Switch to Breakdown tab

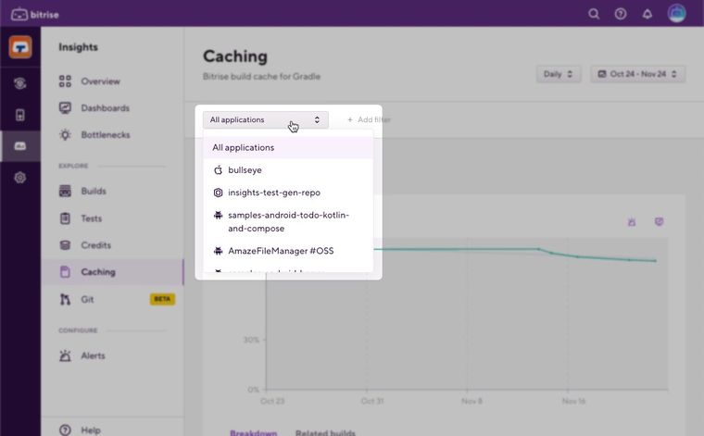253,432
